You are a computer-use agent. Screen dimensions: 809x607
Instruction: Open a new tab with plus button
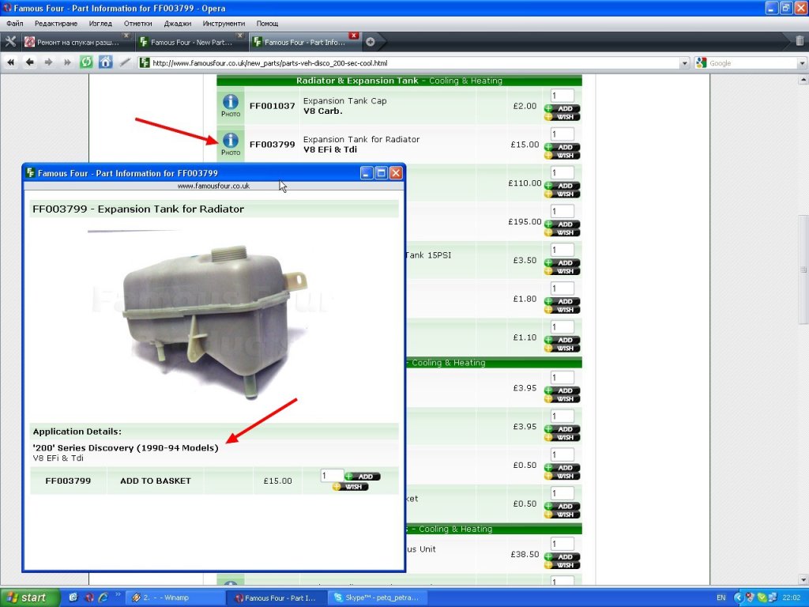point(371,42)
